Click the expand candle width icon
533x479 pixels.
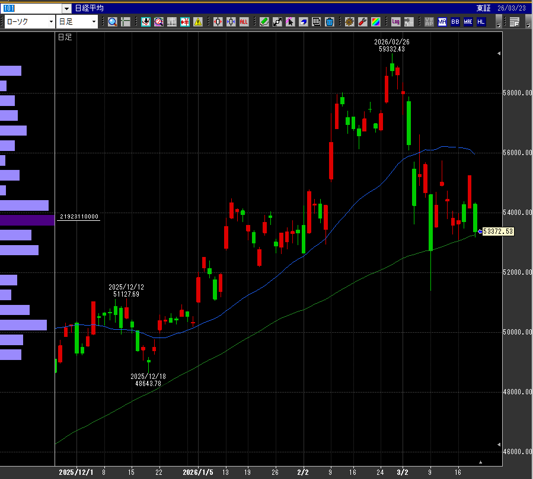tap(218, 22)
